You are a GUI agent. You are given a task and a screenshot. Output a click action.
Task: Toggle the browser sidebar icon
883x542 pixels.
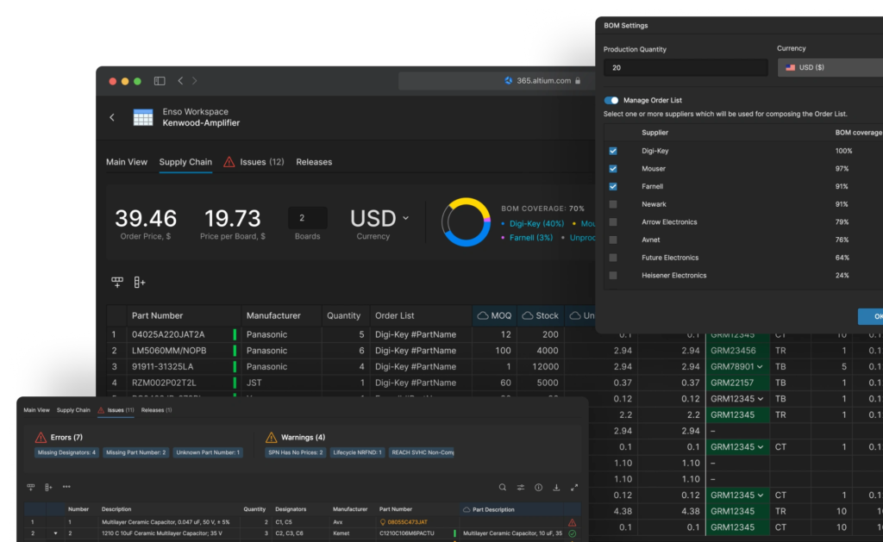tap(160, 81)
